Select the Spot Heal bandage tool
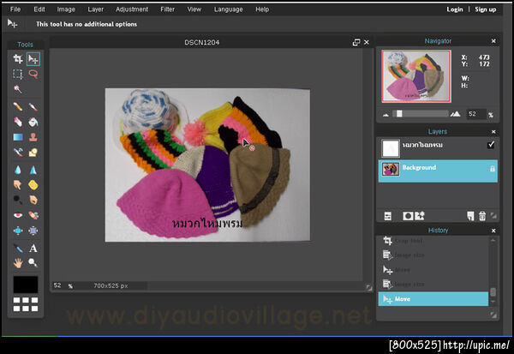 (33, 215)
